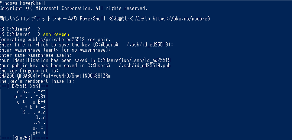Screen dimensions: 292x140
Task: Click the [SHA256] randomart footer
Action: (24, 138)
